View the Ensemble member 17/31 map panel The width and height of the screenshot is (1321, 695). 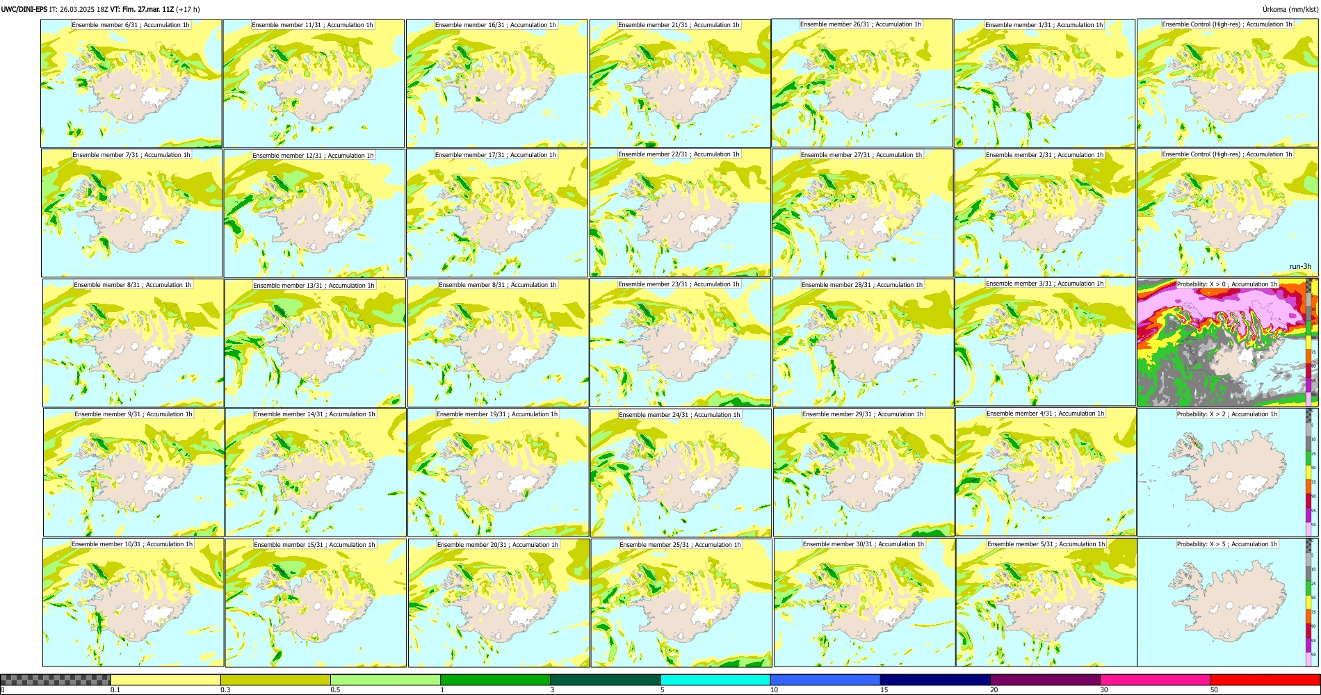[x=497, y=213]
